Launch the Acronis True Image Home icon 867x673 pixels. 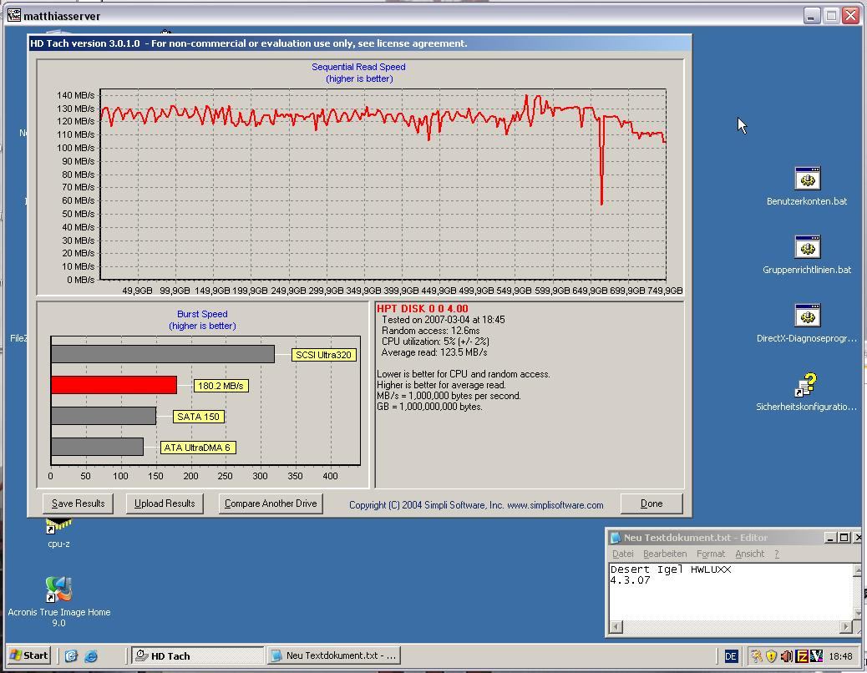pos(58,590)
